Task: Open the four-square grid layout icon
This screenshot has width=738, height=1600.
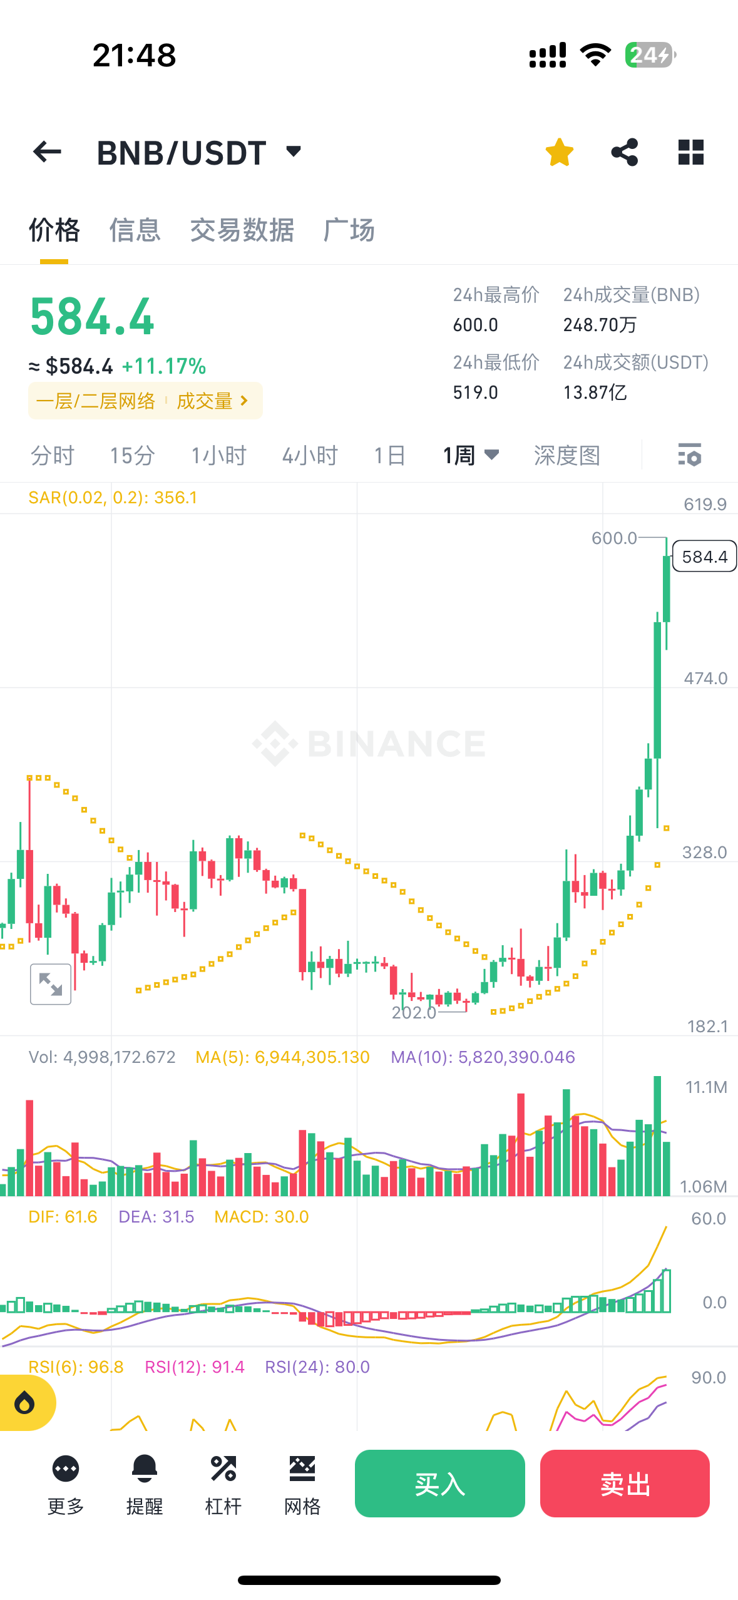Action: [x=691, y=152]
